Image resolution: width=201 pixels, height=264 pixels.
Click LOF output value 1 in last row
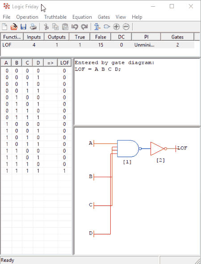[x=64, y=171]
